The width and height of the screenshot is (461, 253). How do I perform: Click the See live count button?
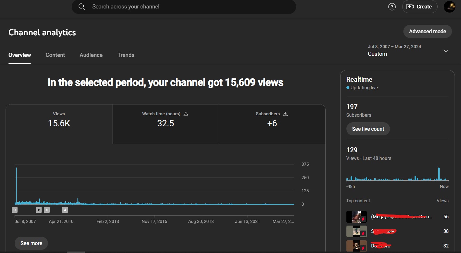[368, 129]
